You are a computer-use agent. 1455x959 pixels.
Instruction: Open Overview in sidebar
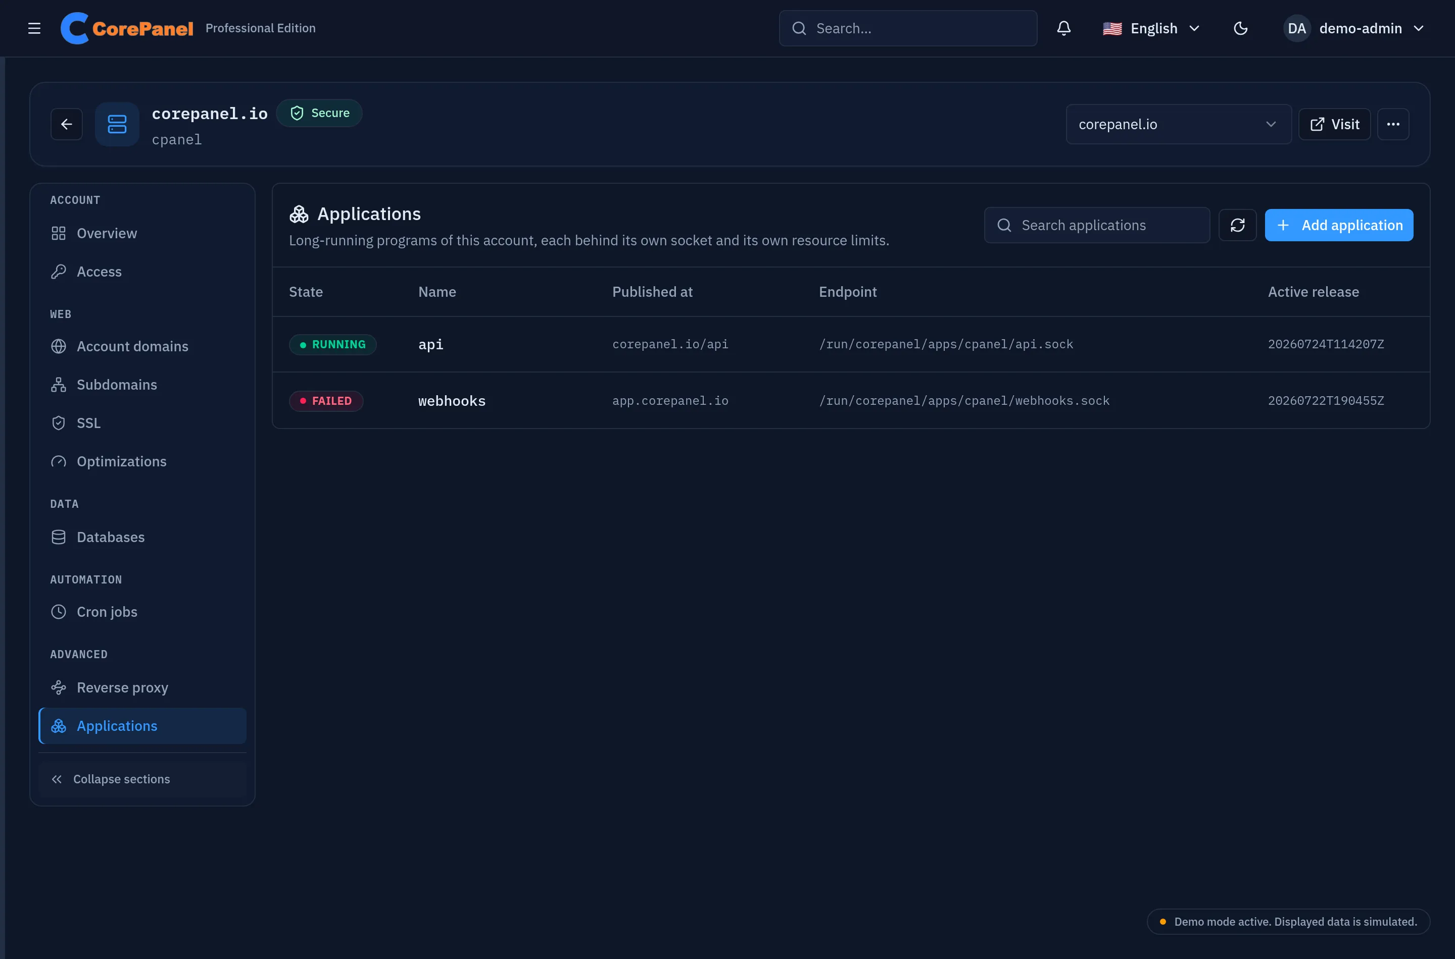pyautogui.click(x=142, y=233)
